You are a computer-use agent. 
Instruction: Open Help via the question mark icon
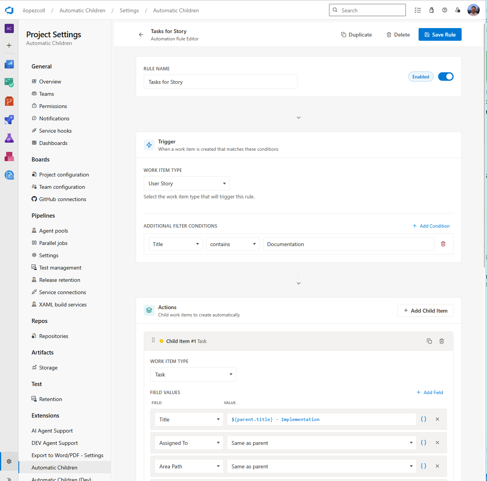445,10
